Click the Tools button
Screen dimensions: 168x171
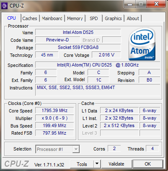point(82,164)
